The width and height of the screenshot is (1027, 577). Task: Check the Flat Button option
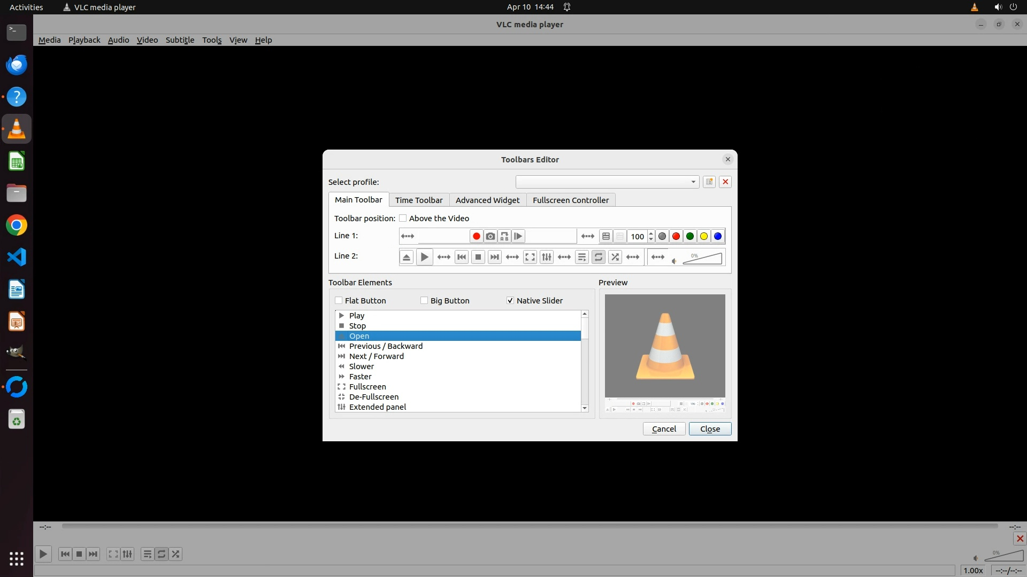339,300
